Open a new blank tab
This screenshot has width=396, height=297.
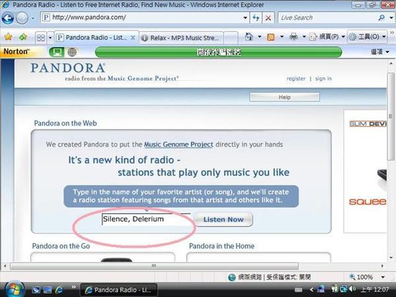(230, 38)
